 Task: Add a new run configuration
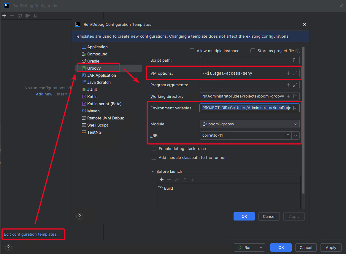(4, 15)
